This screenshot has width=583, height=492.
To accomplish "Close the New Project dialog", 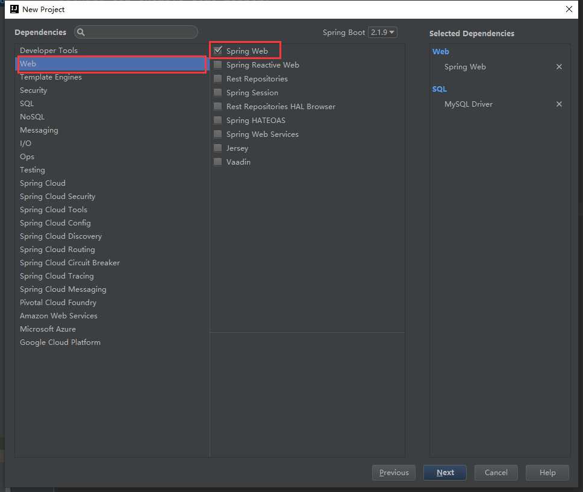I will click(569, 9).
